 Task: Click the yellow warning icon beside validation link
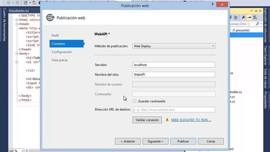(167, 119)
